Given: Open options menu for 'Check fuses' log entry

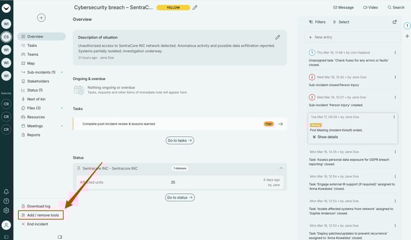Looking at the screenshot, I should pyautogui.click(x=395, y=52).
